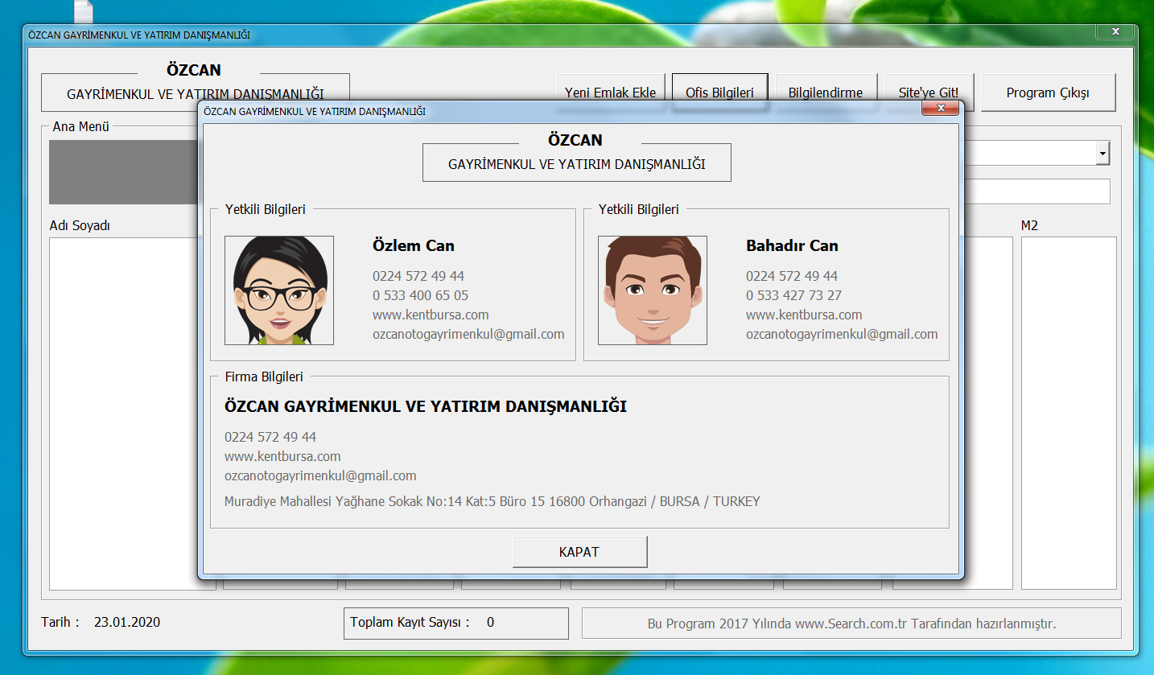Viewport: 1154px width, 675px height.
Task: Click the M2 list box
Action: tap(1069, 413)
